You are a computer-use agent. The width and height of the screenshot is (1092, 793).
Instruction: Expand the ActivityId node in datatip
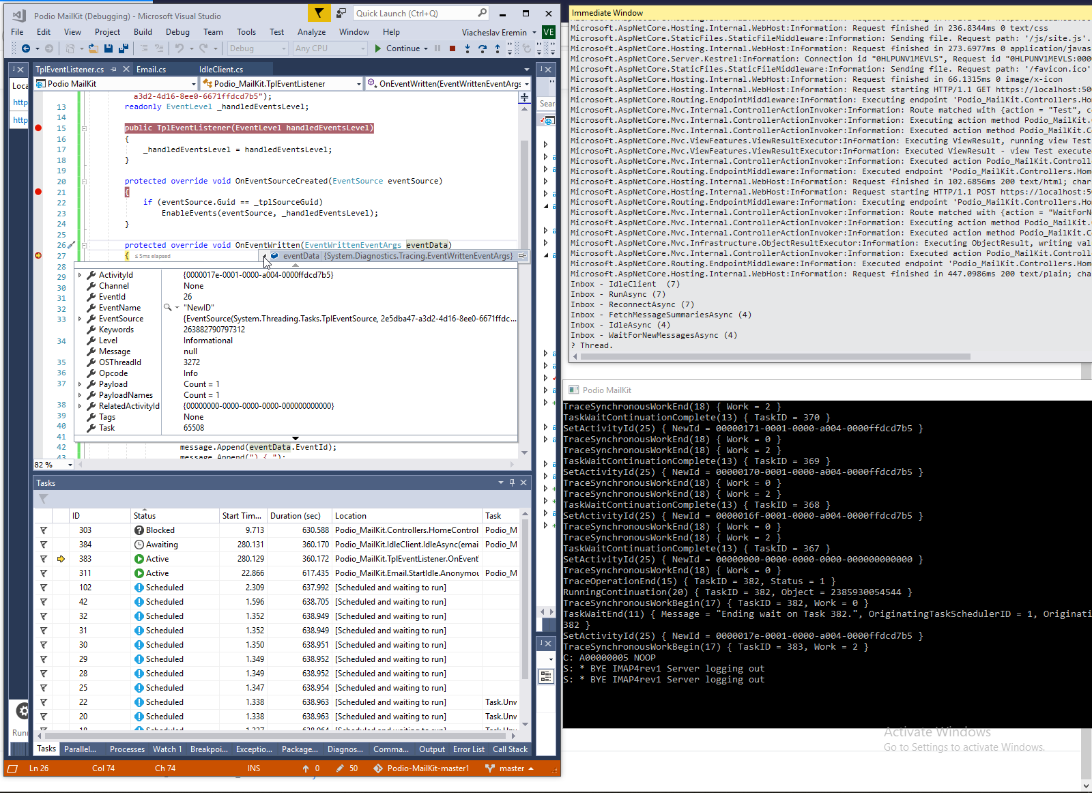pyautogui.click(x=80, y=275)
